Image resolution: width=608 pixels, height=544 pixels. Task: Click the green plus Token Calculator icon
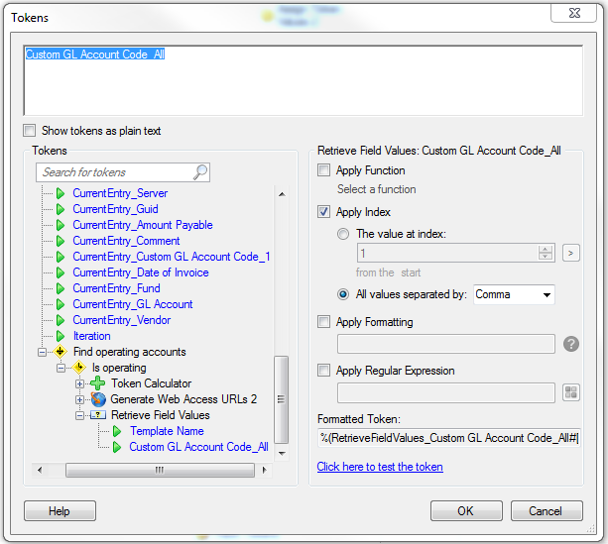(x=98, y=383)
